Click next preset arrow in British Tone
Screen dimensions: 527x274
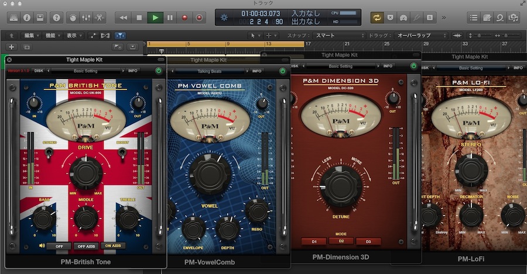tap(123, 71)
